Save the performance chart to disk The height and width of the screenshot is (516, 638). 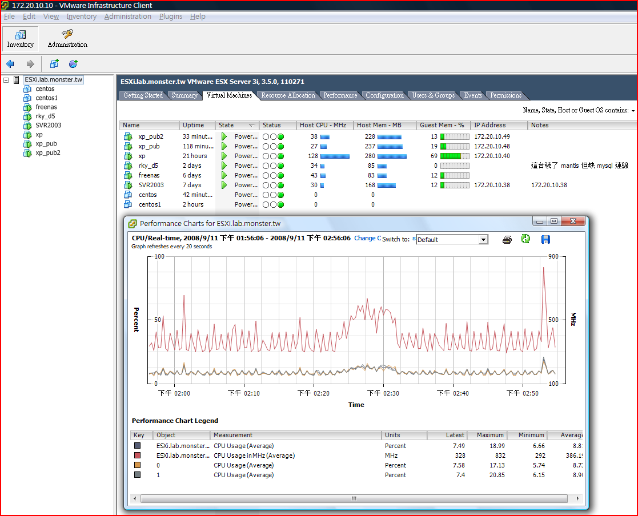(545, 240)
